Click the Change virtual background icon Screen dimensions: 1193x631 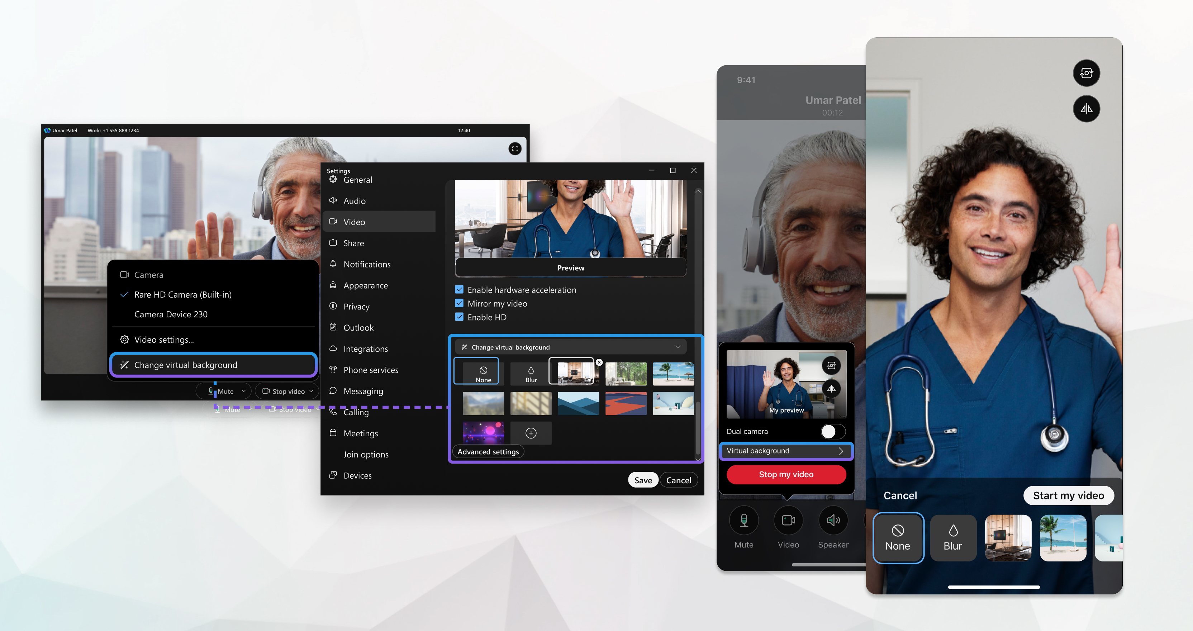coord(126,364)
